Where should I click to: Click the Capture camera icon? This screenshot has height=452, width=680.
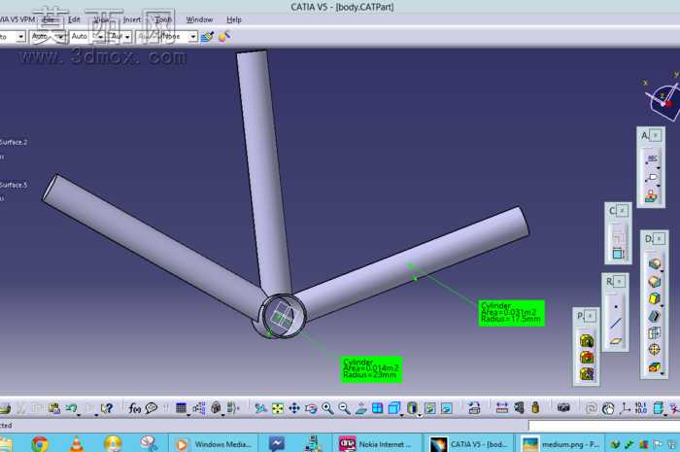tap(563, 407)
